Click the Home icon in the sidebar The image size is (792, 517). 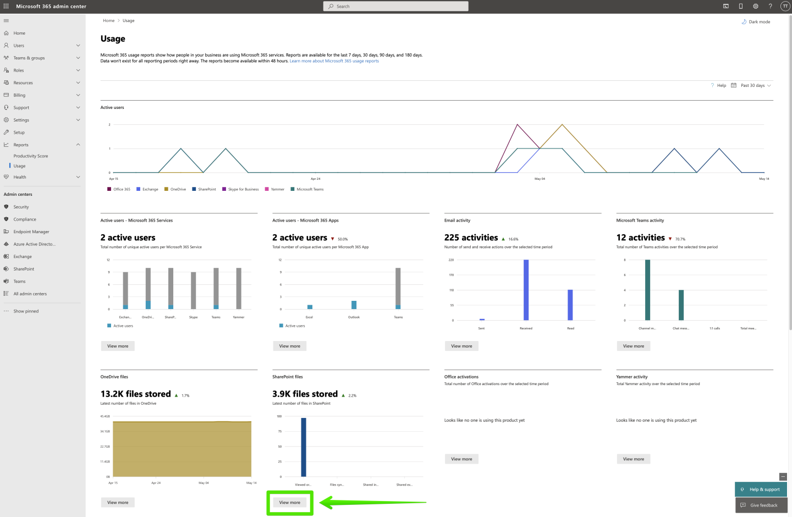(x=6, y=33)
